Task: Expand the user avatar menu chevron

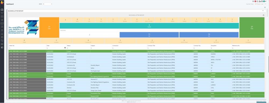Action: click(266, 1)
